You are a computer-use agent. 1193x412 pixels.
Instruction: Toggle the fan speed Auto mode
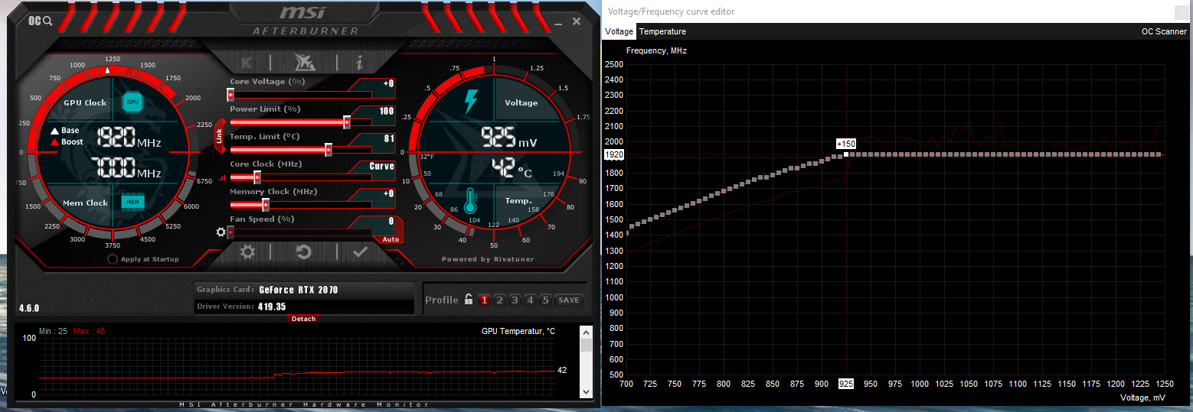pos(391,239)
